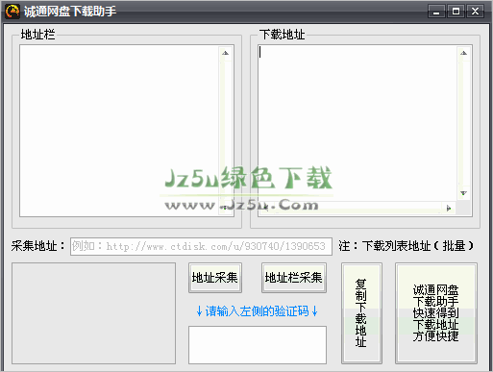Viewport: 493px width, 372px height.
Task: Click the 下载地址 horizontal scroll left arrow
Action: coord(264,209)
